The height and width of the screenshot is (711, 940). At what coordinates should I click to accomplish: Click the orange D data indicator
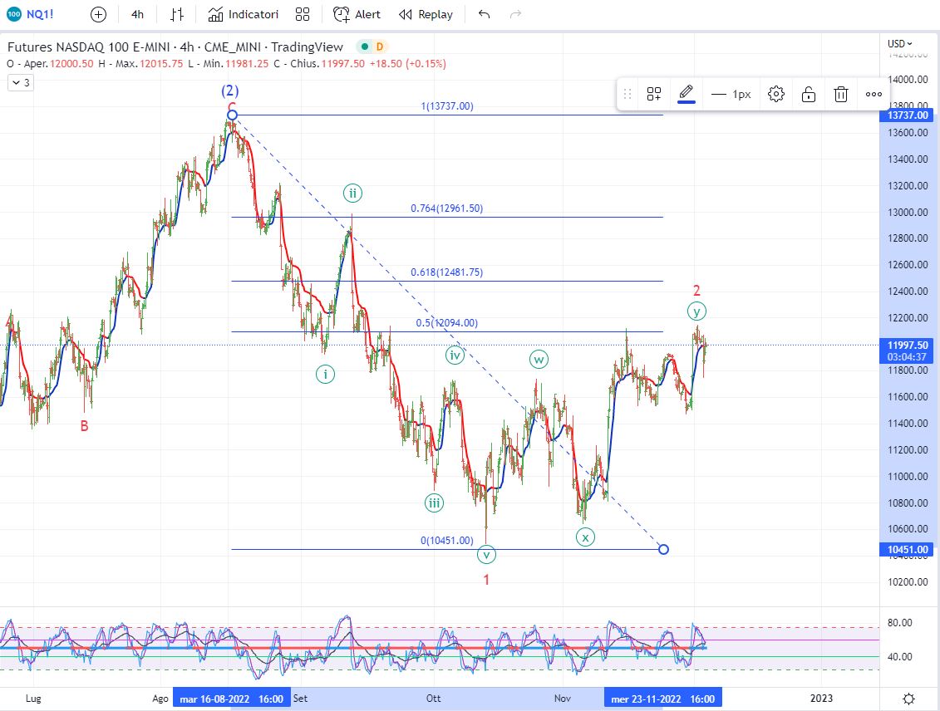[380, 47]
